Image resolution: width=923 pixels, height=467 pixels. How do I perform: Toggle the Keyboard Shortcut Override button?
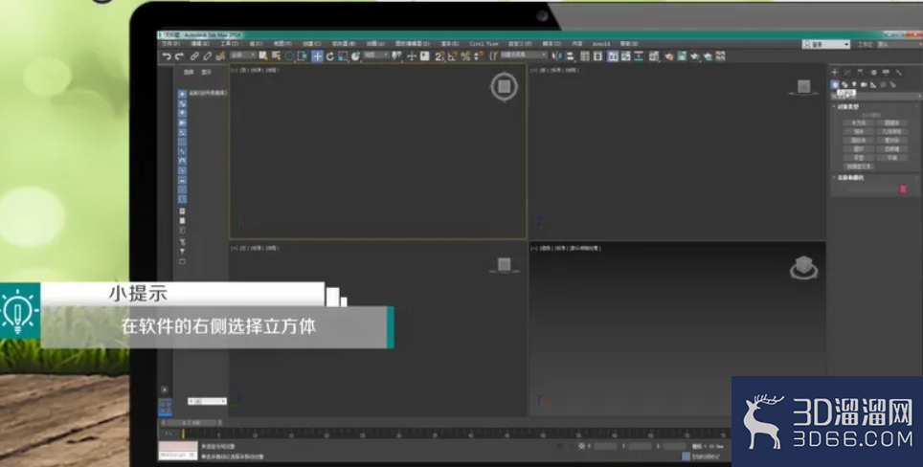pyautogui.click(x=424, y=56)
